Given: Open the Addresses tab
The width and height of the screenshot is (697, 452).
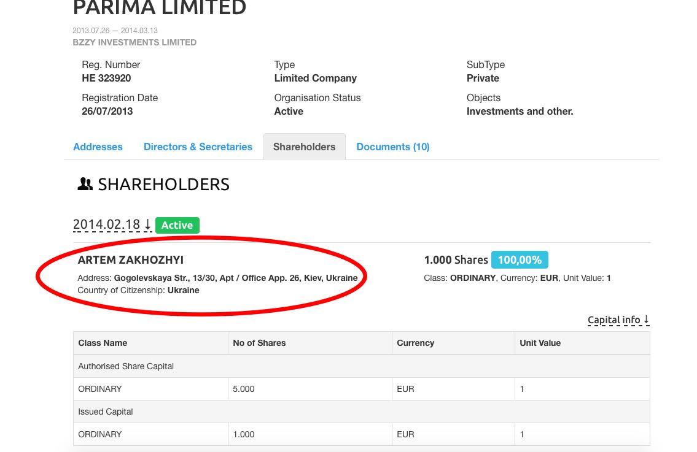Looking at the screenshot, I should click(98, 147).
